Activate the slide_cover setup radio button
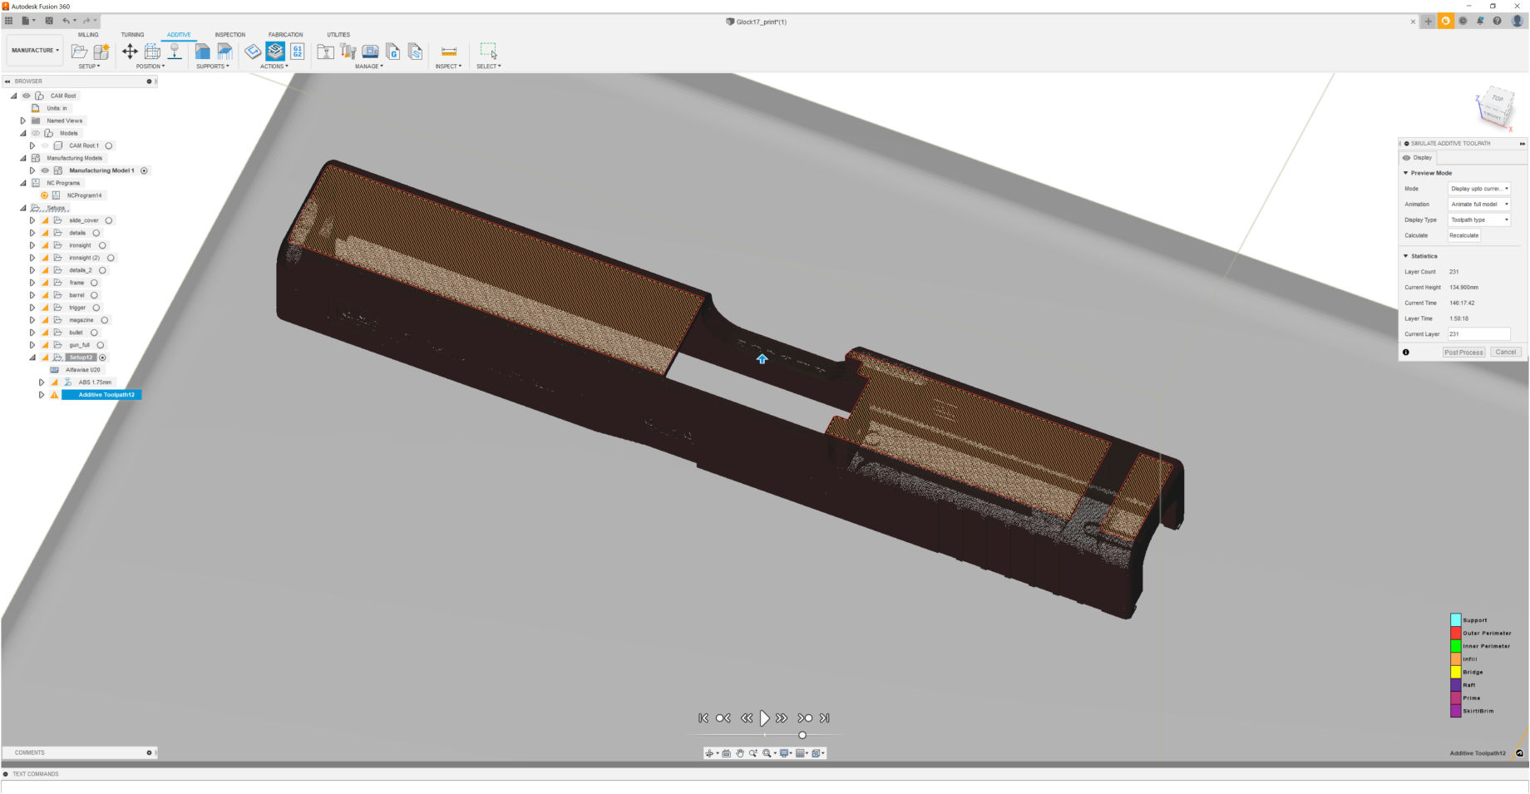The image size is (1530, 794). 109,220
